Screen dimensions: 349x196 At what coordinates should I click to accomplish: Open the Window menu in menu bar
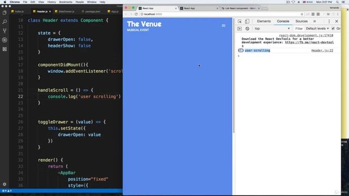tap(92, 2)
